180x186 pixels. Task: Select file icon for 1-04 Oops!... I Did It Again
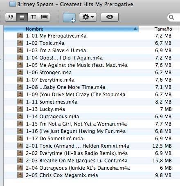20,58
